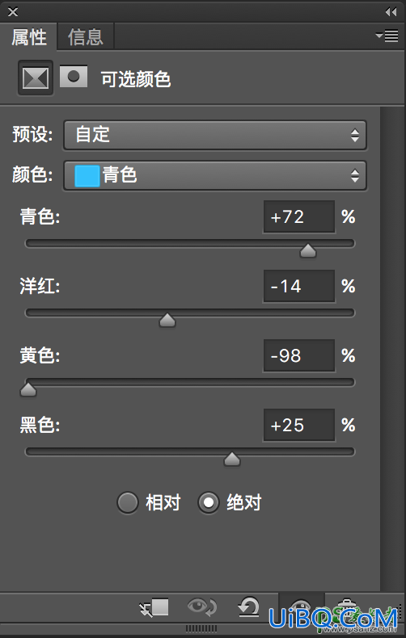
Task: Close the panel with X button
Action: 13,12
